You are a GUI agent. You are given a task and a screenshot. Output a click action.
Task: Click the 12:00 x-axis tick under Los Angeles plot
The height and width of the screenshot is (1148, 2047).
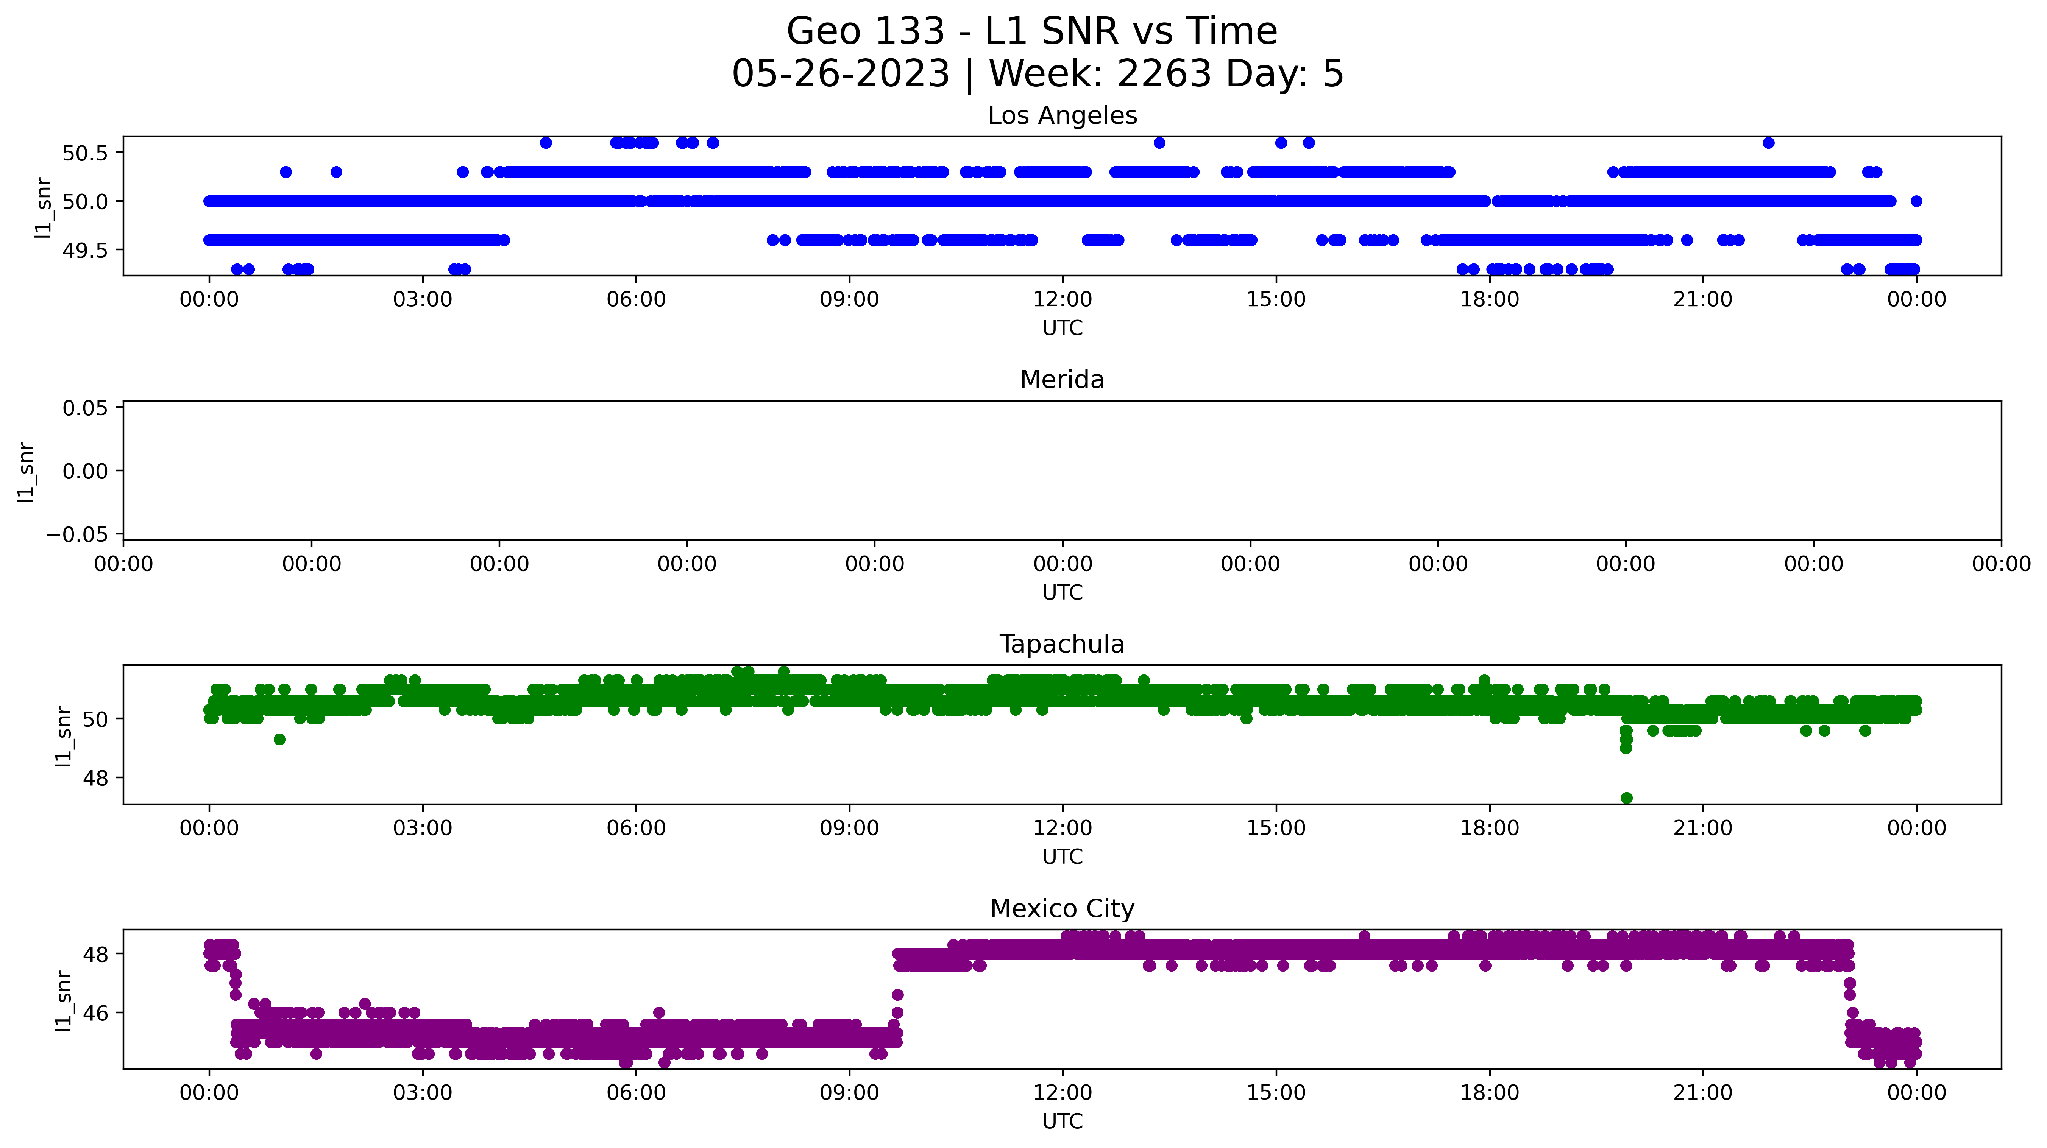click(1063, 299)
